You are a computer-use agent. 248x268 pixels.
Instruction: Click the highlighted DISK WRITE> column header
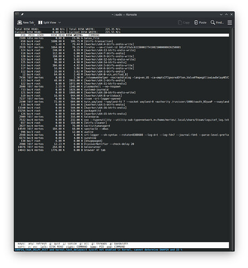click(74, 35)
